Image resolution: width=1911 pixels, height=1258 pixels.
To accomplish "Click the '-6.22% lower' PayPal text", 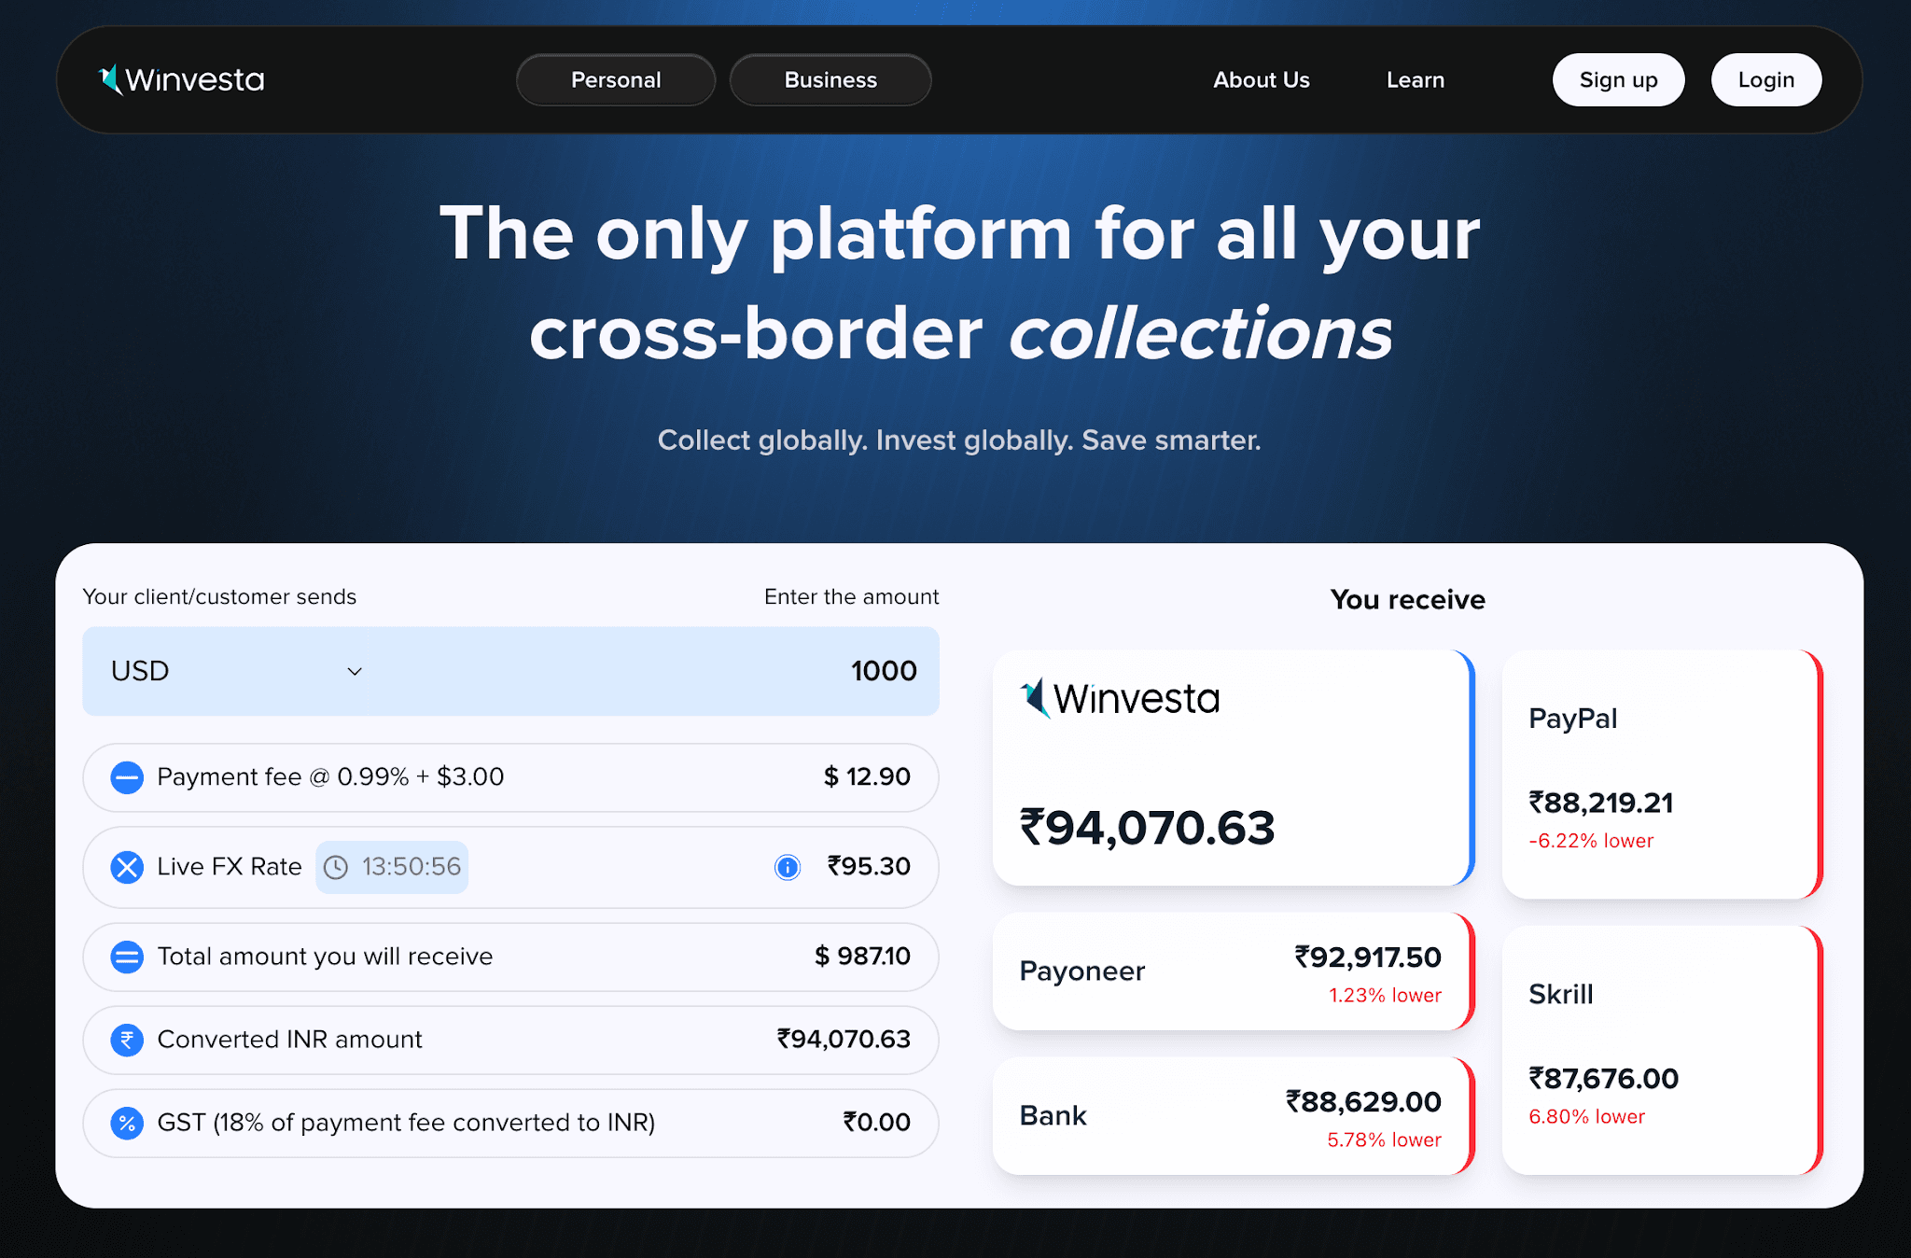I will 1591,841.
